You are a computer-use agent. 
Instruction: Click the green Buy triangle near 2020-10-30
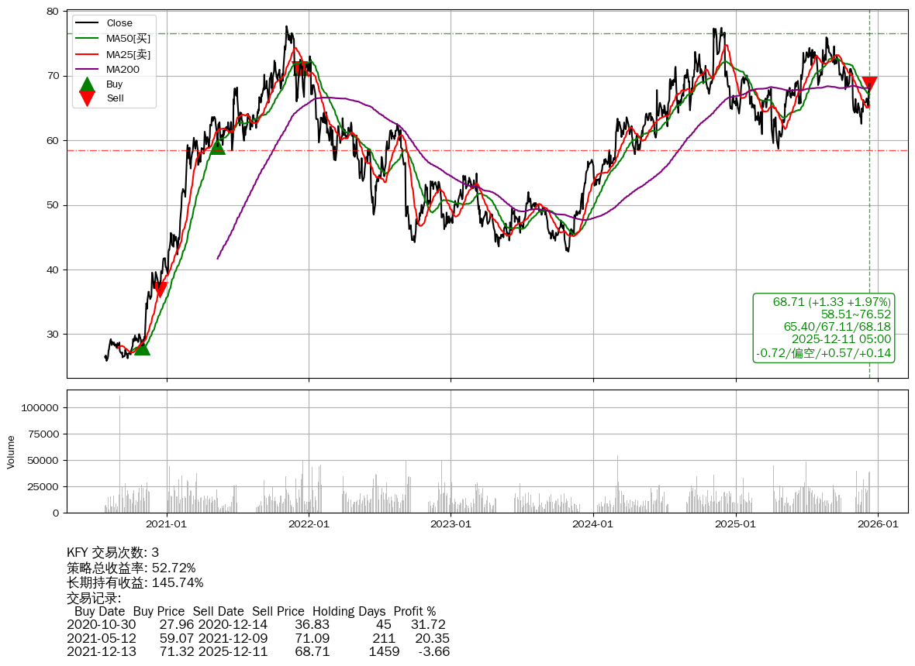click(142, 348)
